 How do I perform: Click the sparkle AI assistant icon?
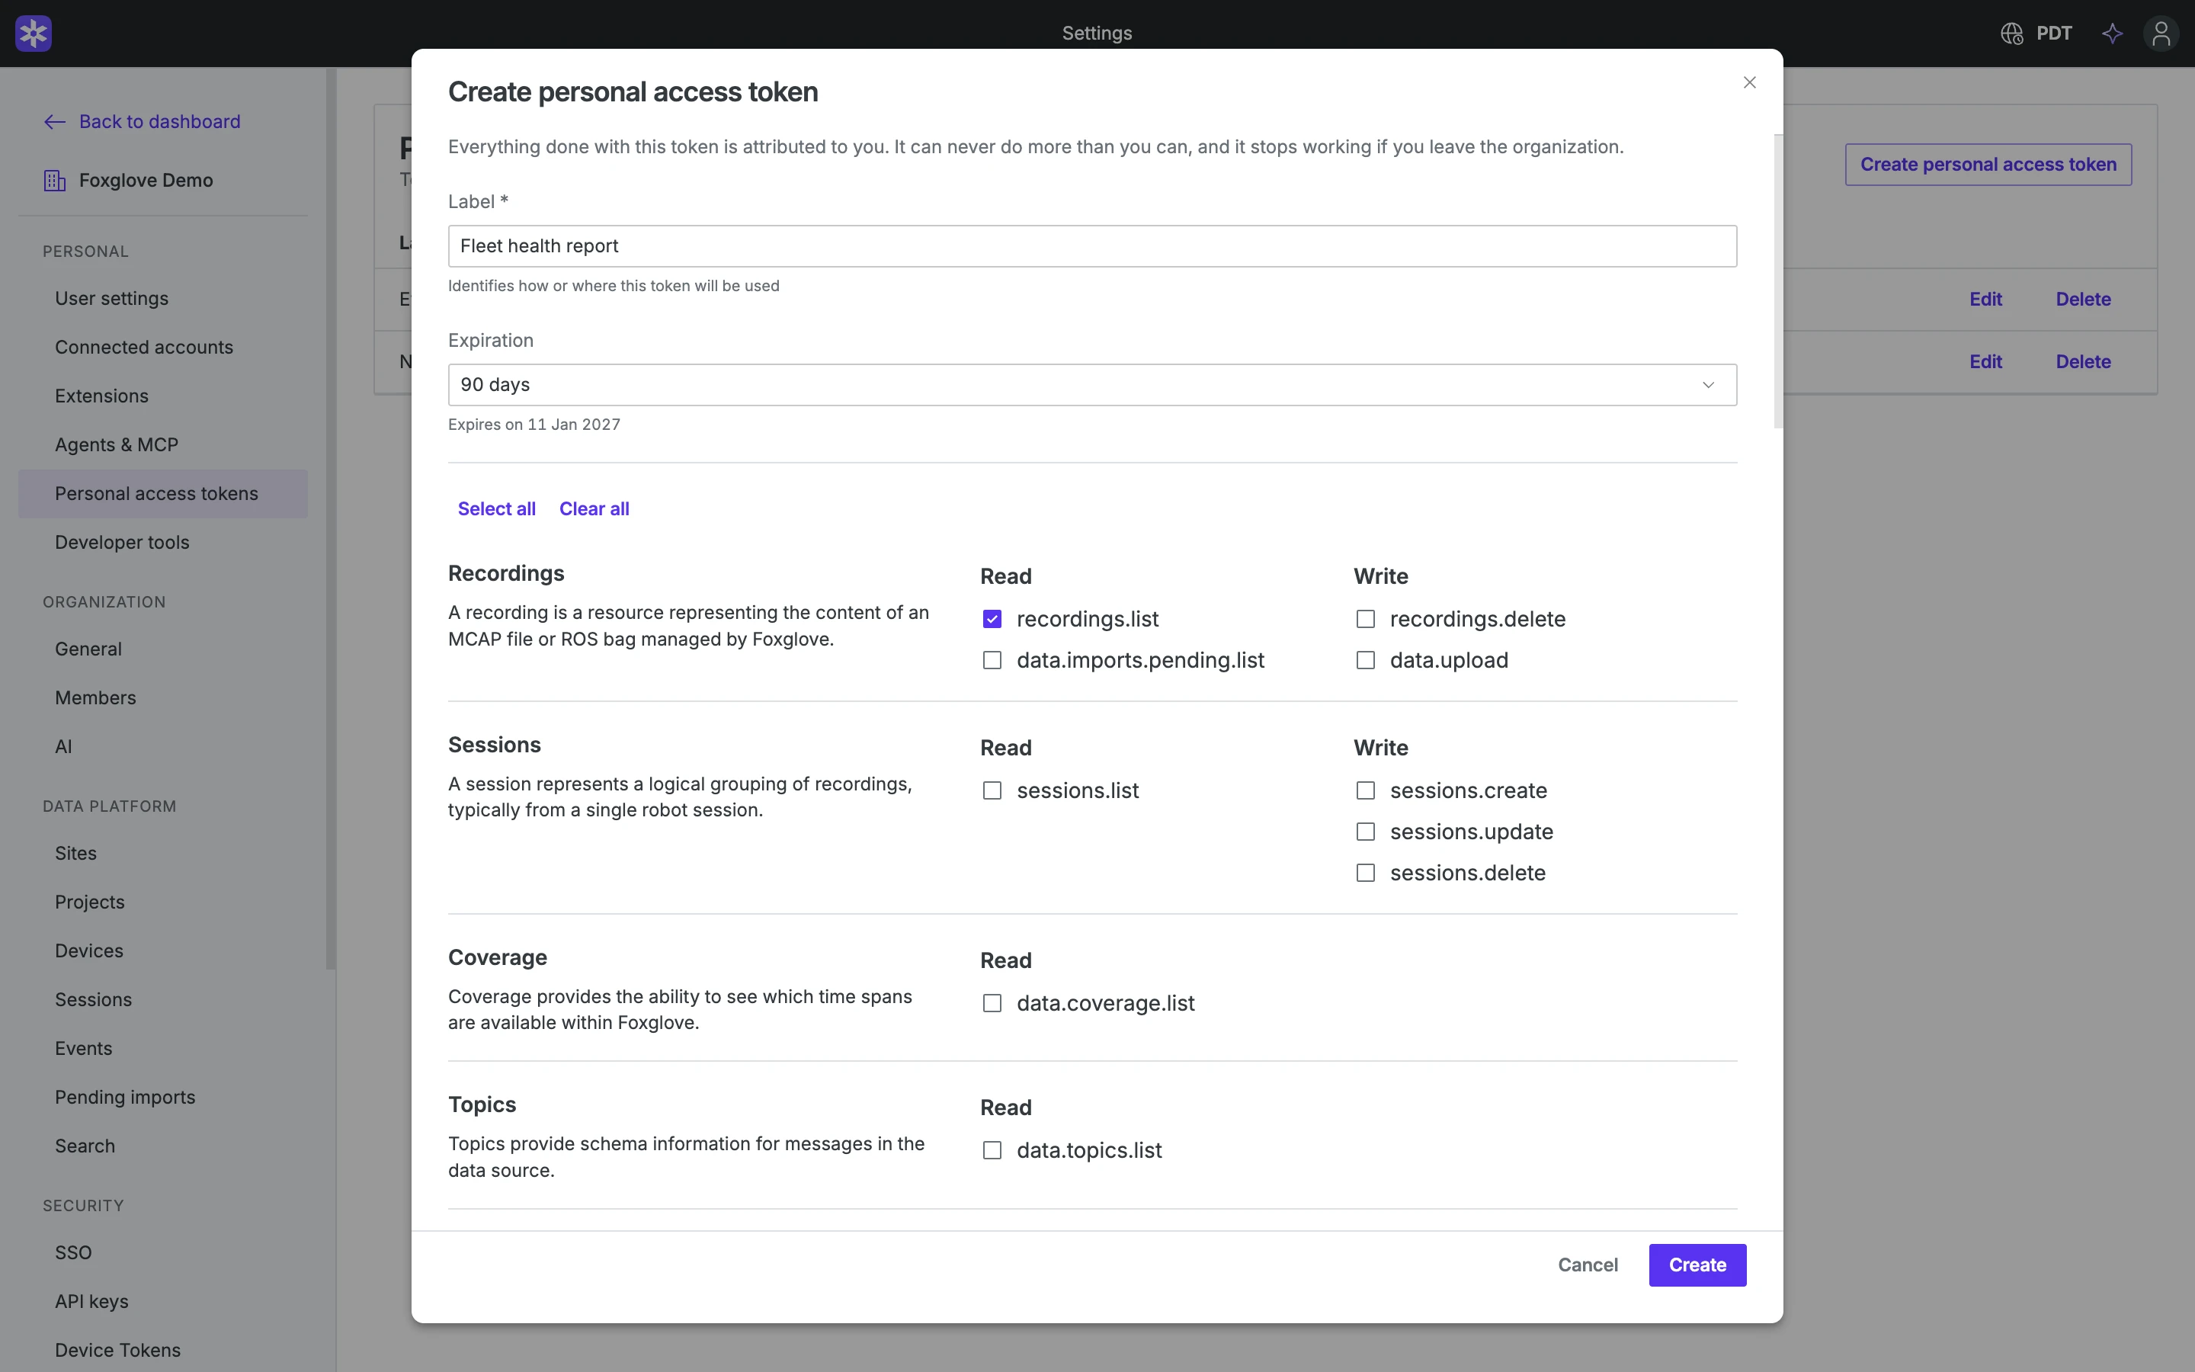pos(2113,34)
